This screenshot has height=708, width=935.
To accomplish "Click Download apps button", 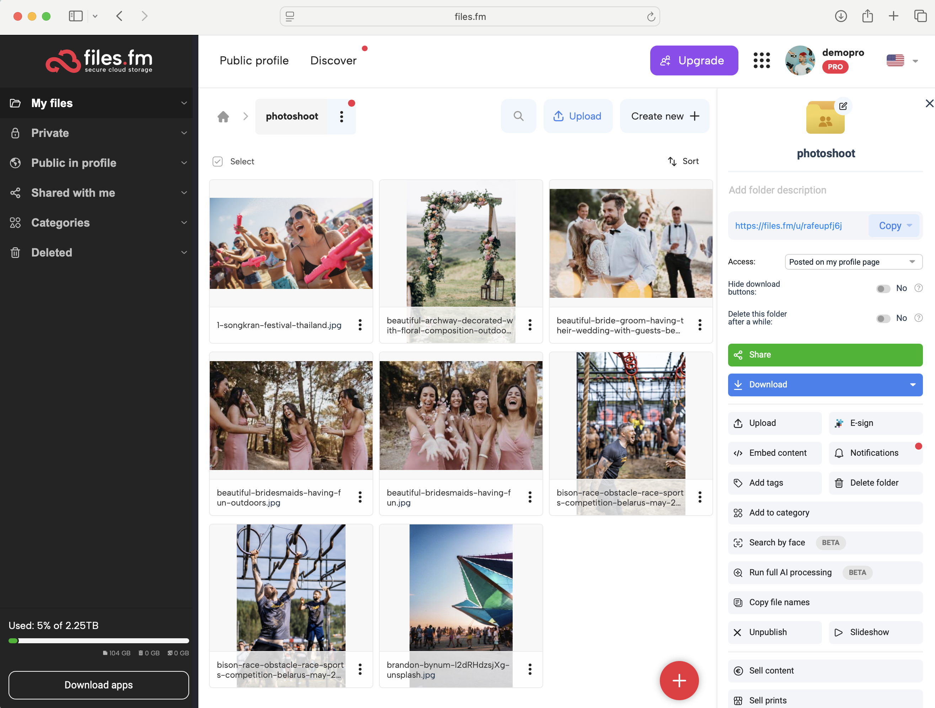I will pos(98,685).
